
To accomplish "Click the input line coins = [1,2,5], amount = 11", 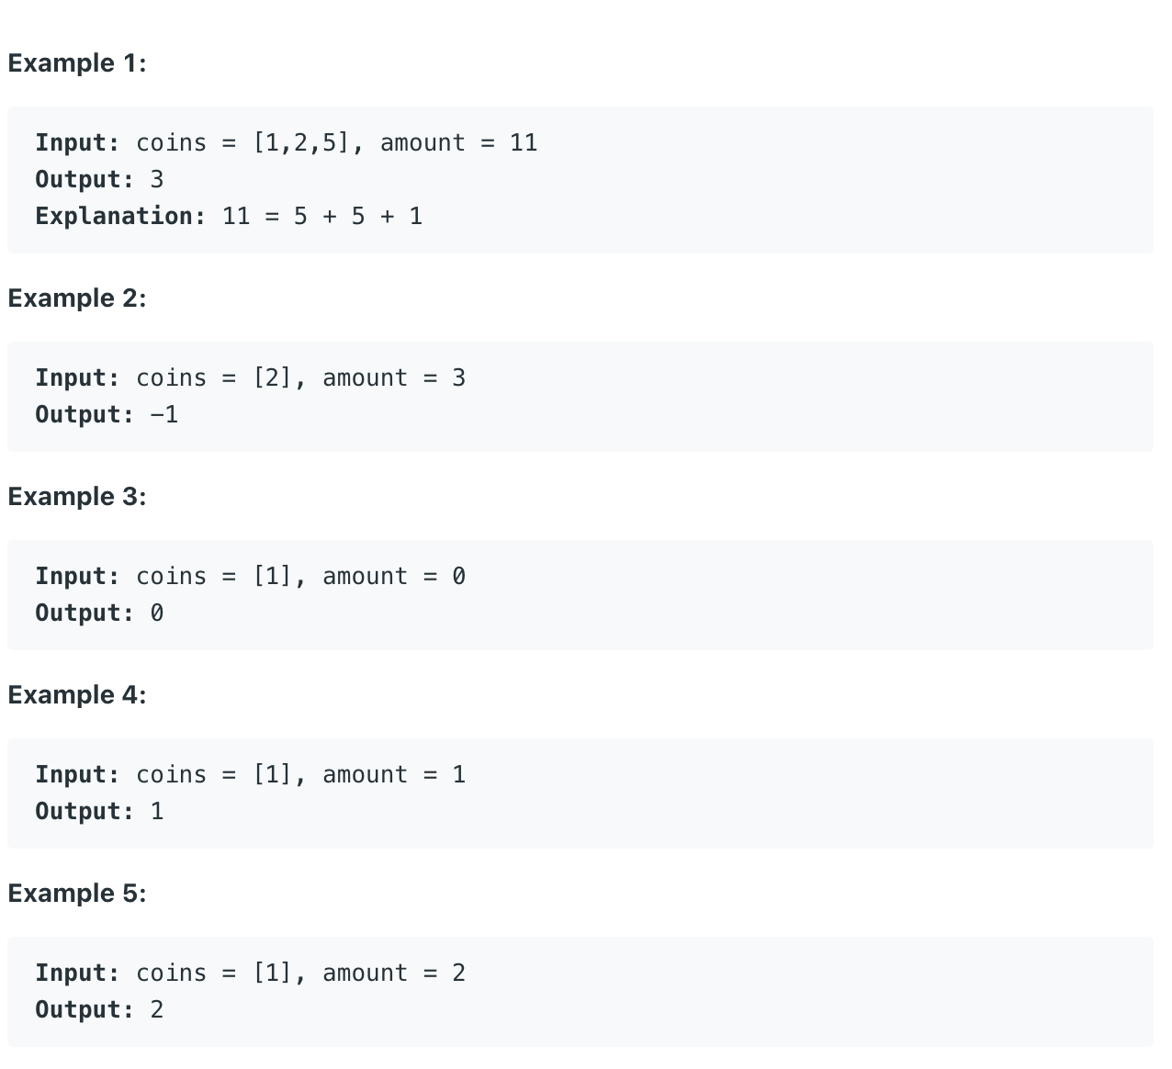I will click(287, 143).
